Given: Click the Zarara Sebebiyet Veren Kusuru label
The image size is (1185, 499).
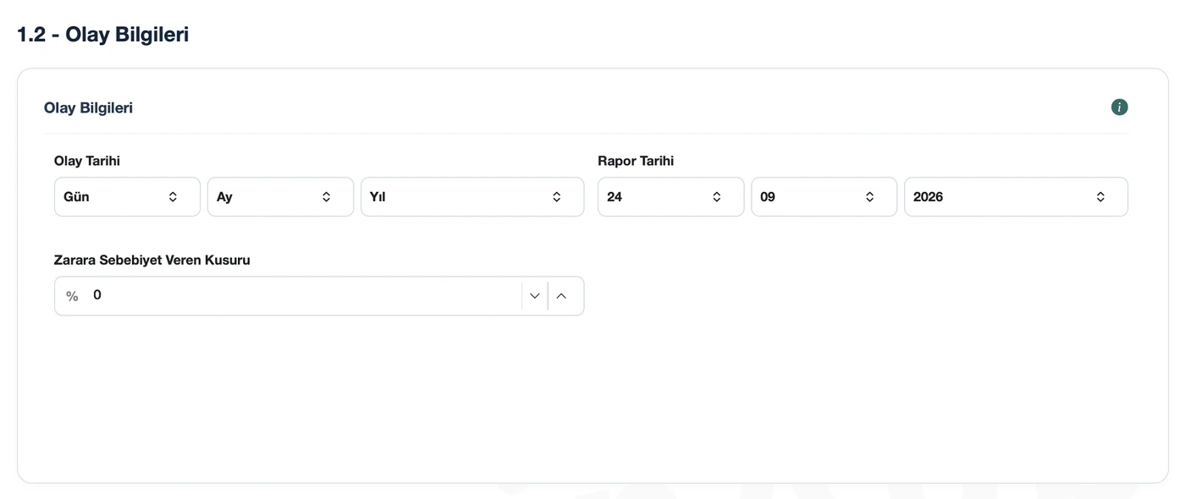Looking at the screenshot, I should tap(152, 260).
